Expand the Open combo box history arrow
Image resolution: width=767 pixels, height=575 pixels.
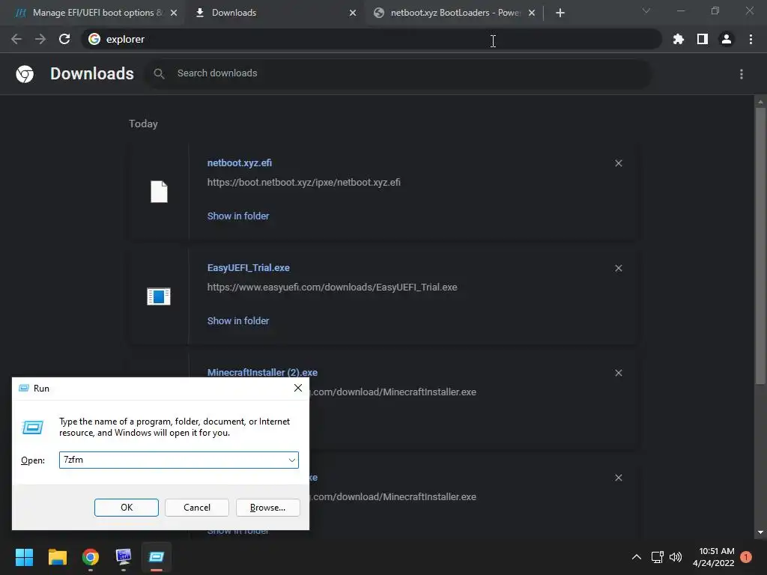(x=291, y=460)
